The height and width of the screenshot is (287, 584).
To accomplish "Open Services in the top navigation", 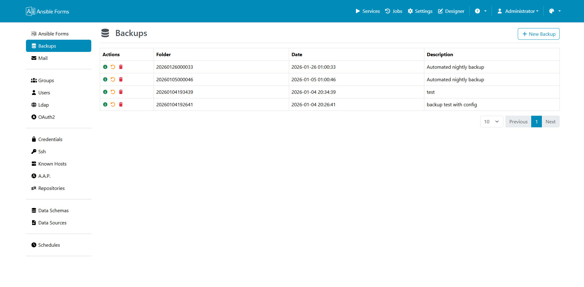I will pyautogui.click(x=368, y=11).
